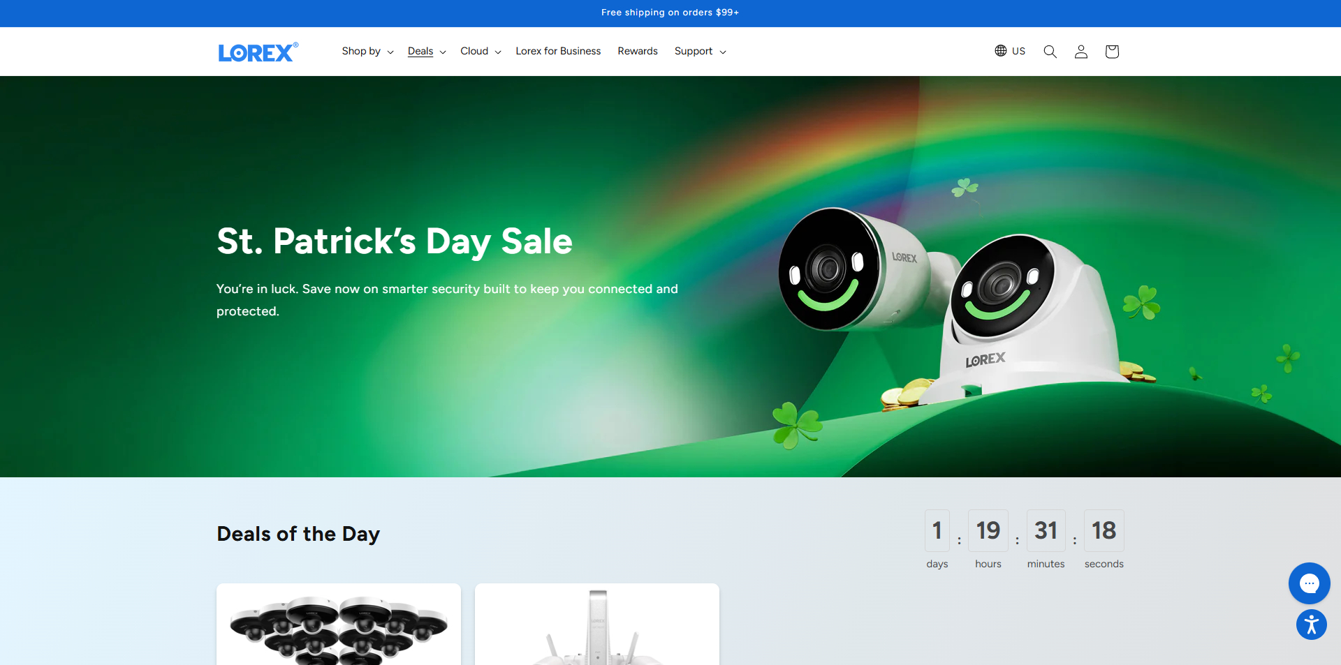Open the accessibility options button

pos(1312,625)
